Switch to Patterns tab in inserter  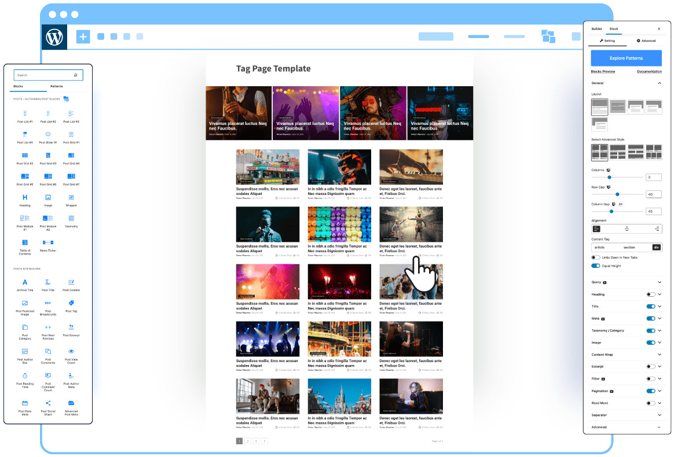click(56, 86)
